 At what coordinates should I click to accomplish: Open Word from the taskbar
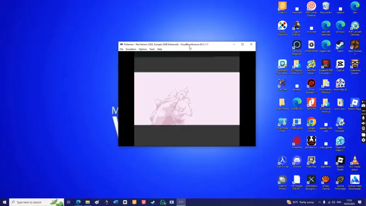pos(115,202)
